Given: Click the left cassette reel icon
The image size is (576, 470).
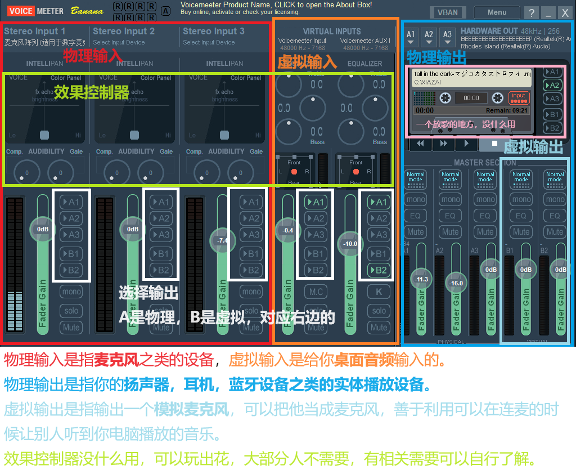Looking at the screenshot, I should [x=445, y=98].
